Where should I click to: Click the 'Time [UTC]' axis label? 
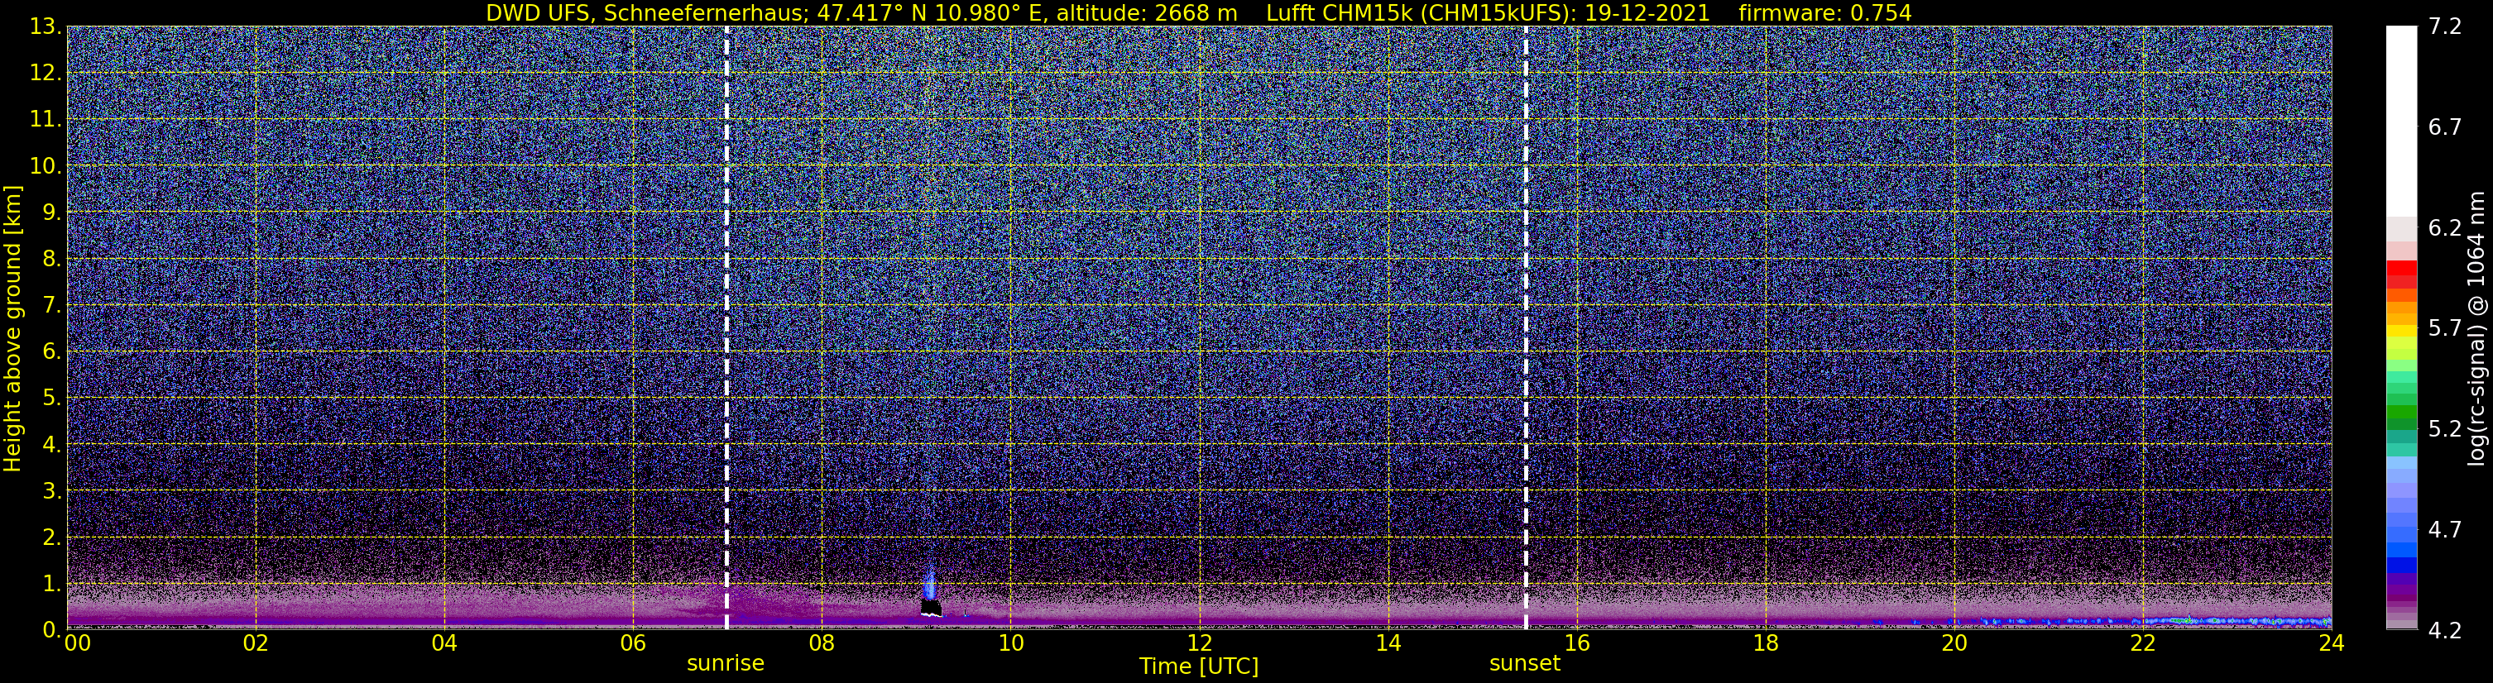[x=1198, y=666]
